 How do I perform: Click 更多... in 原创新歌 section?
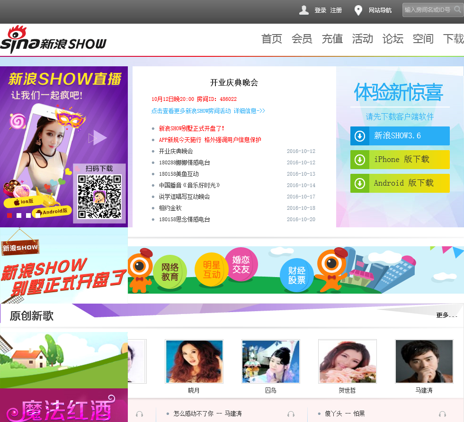pos(447,315)
